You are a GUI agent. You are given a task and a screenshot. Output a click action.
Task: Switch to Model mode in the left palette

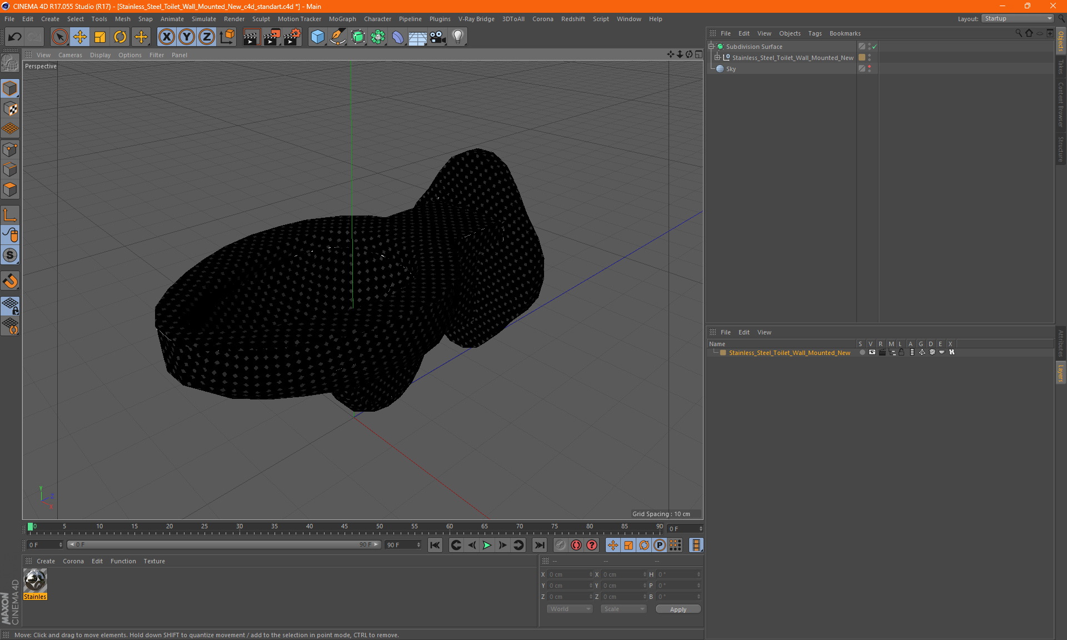[10, 89]
